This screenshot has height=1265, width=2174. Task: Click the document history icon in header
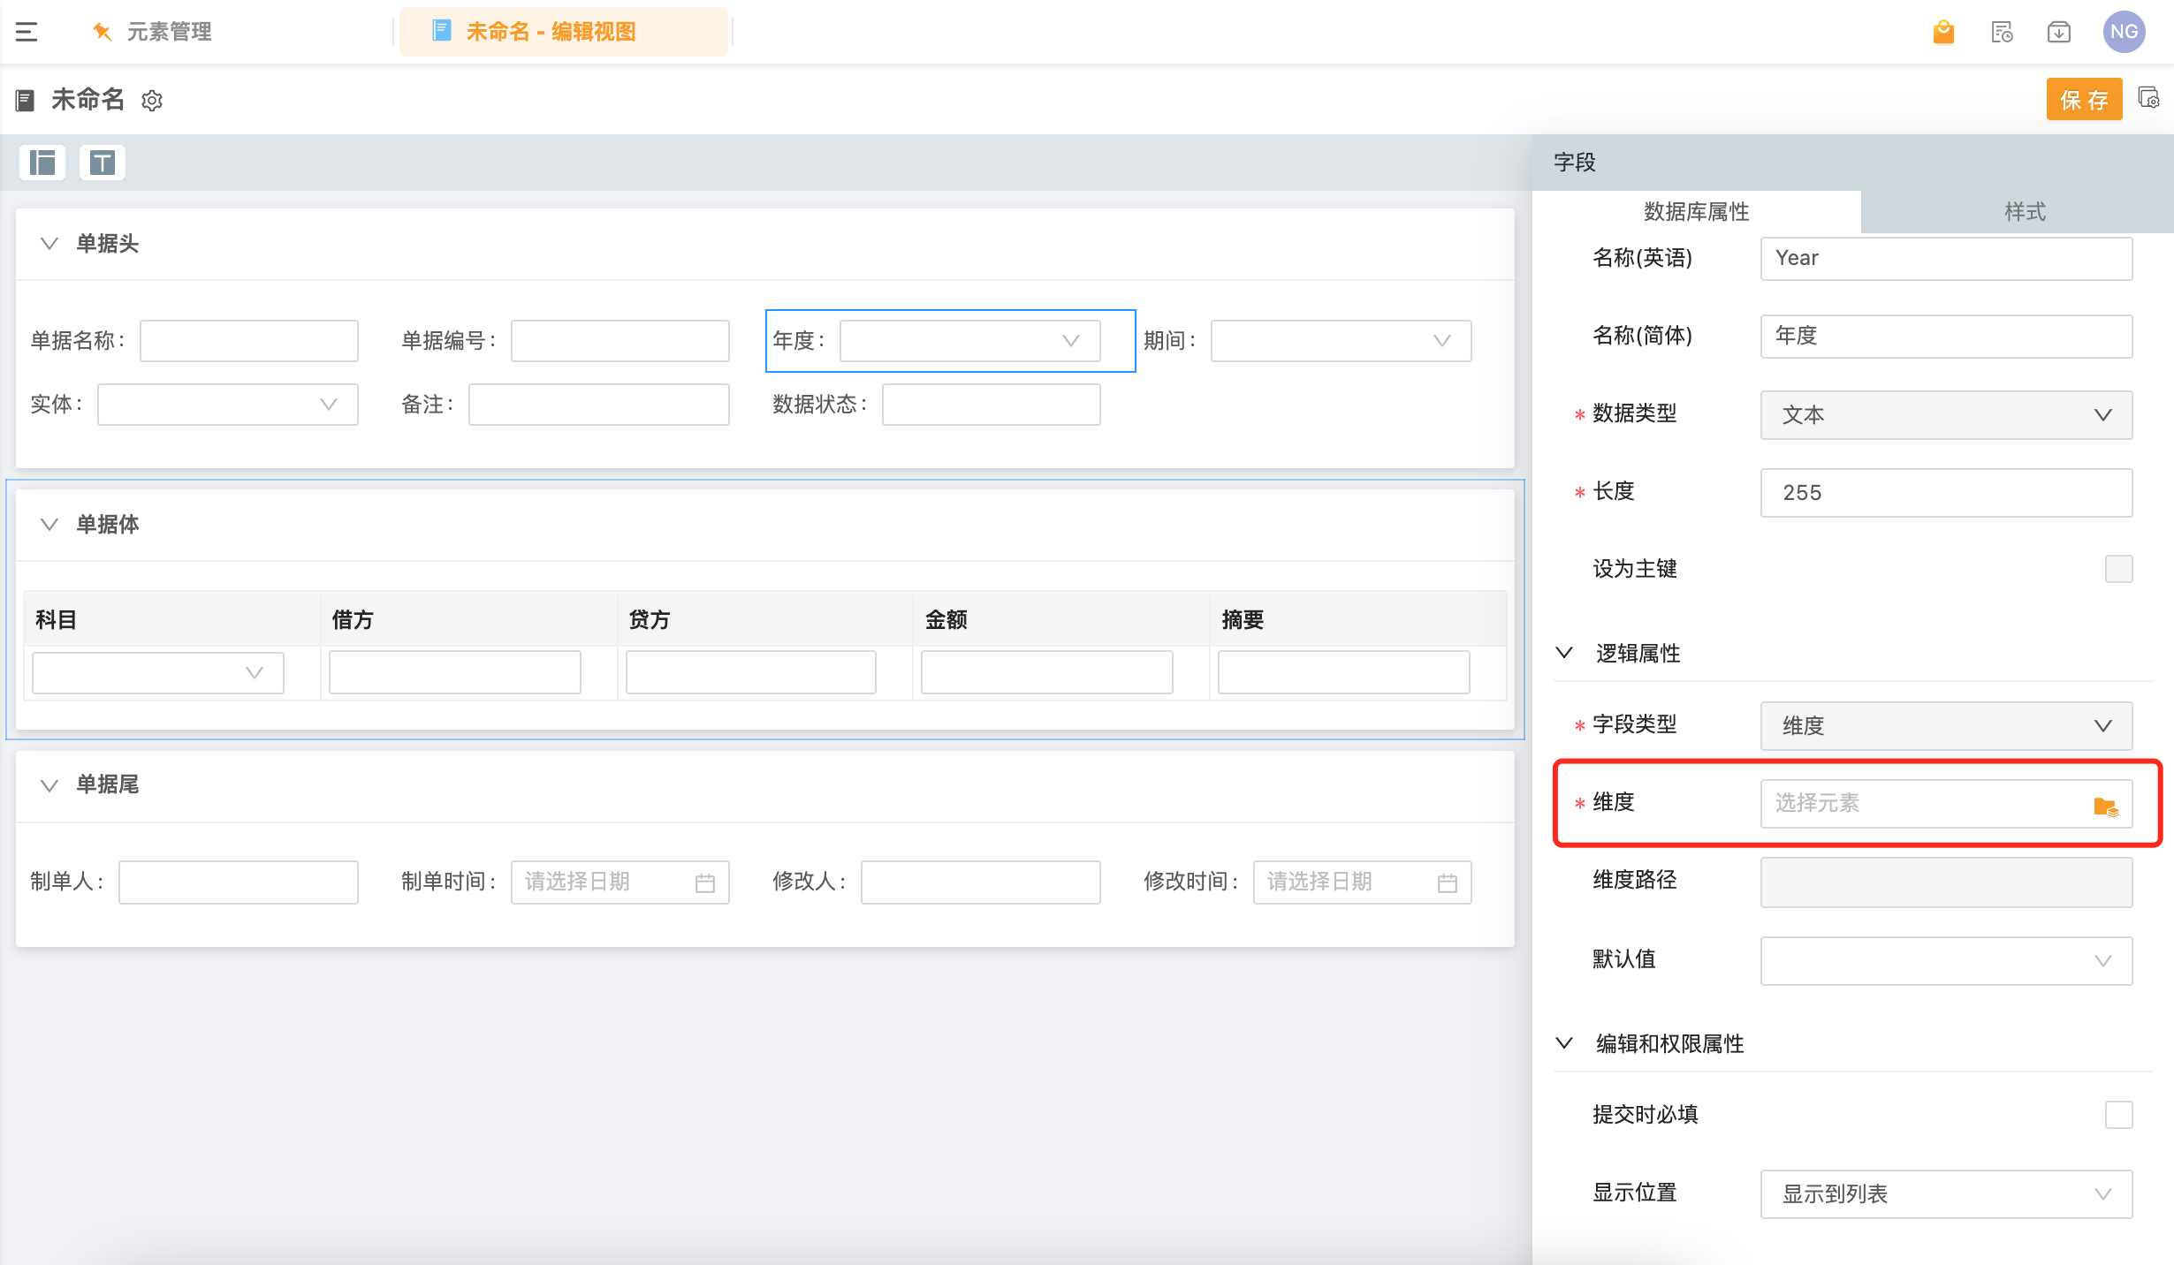tap(2002, 32)
